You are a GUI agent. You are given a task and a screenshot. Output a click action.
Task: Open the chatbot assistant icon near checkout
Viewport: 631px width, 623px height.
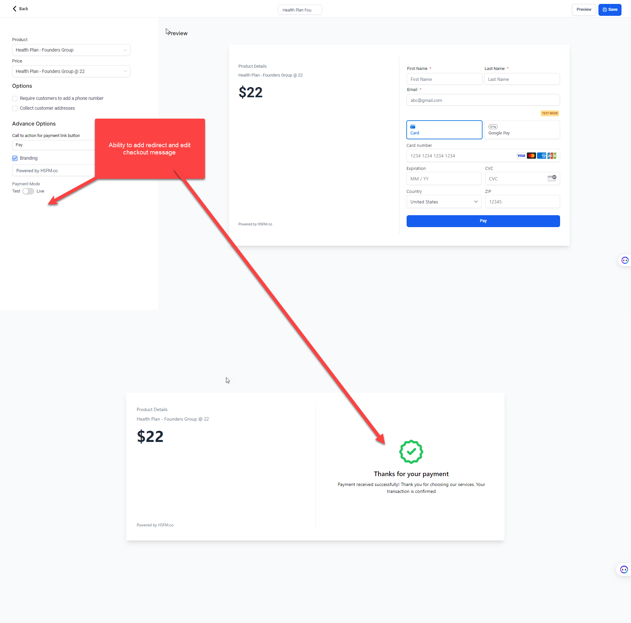pyautogui.click(x=625, y=261)
